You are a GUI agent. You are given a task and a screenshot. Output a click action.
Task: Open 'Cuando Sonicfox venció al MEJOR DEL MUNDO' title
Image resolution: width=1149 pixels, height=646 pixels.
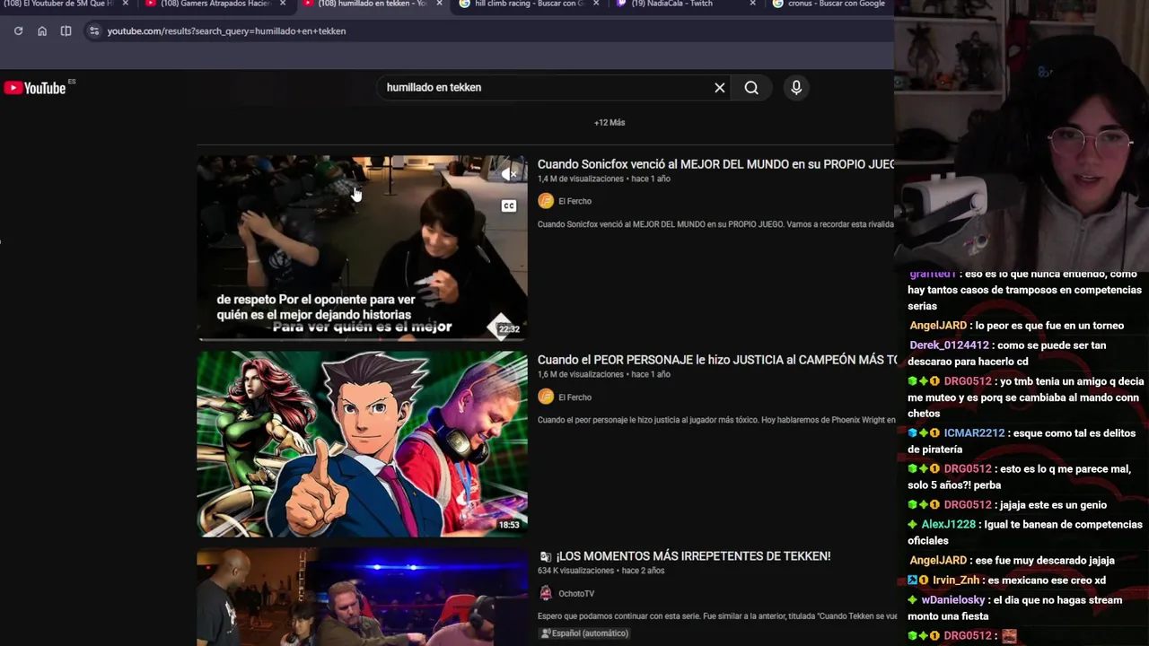coord(715,164)
